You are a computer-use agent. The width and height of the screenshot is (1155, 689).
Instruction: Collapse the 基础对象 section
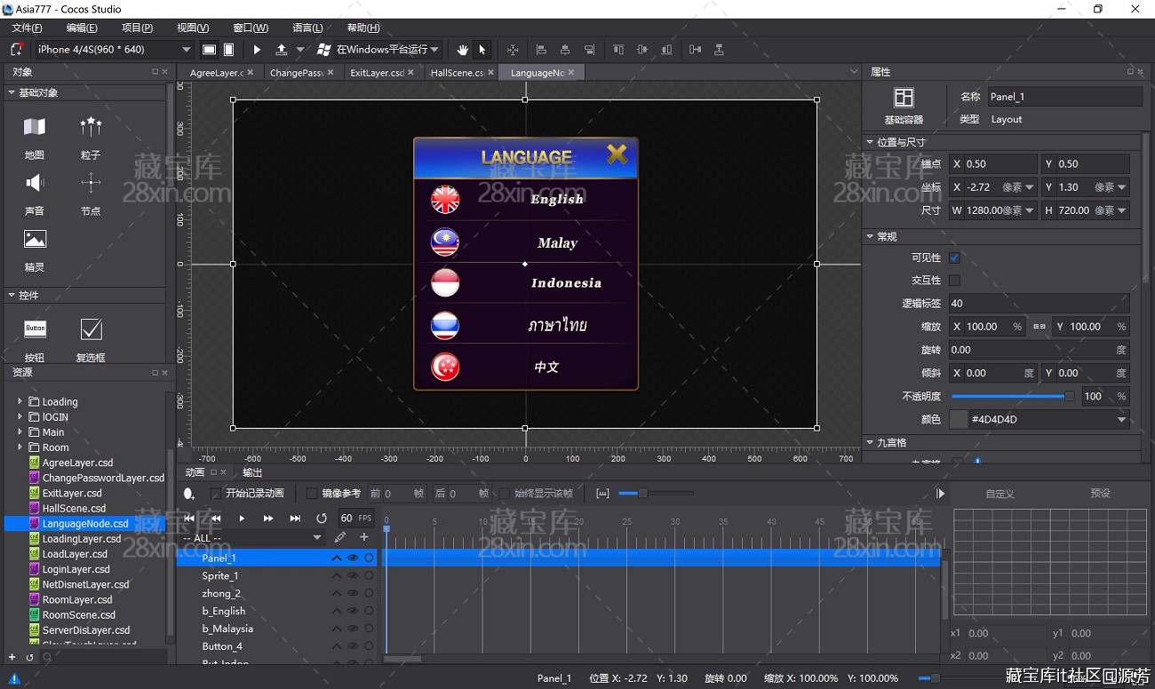pos(12,92)
